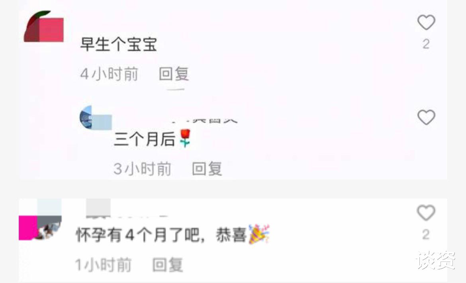
Task: Open the partially hidden username above "三个月后"
Action: tap(204, 120)
